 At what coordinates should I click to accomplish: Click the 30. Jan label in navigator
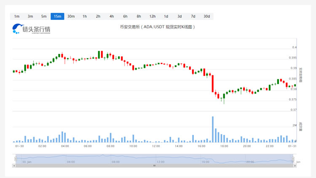pyautogui.click(x=27, y=162)
